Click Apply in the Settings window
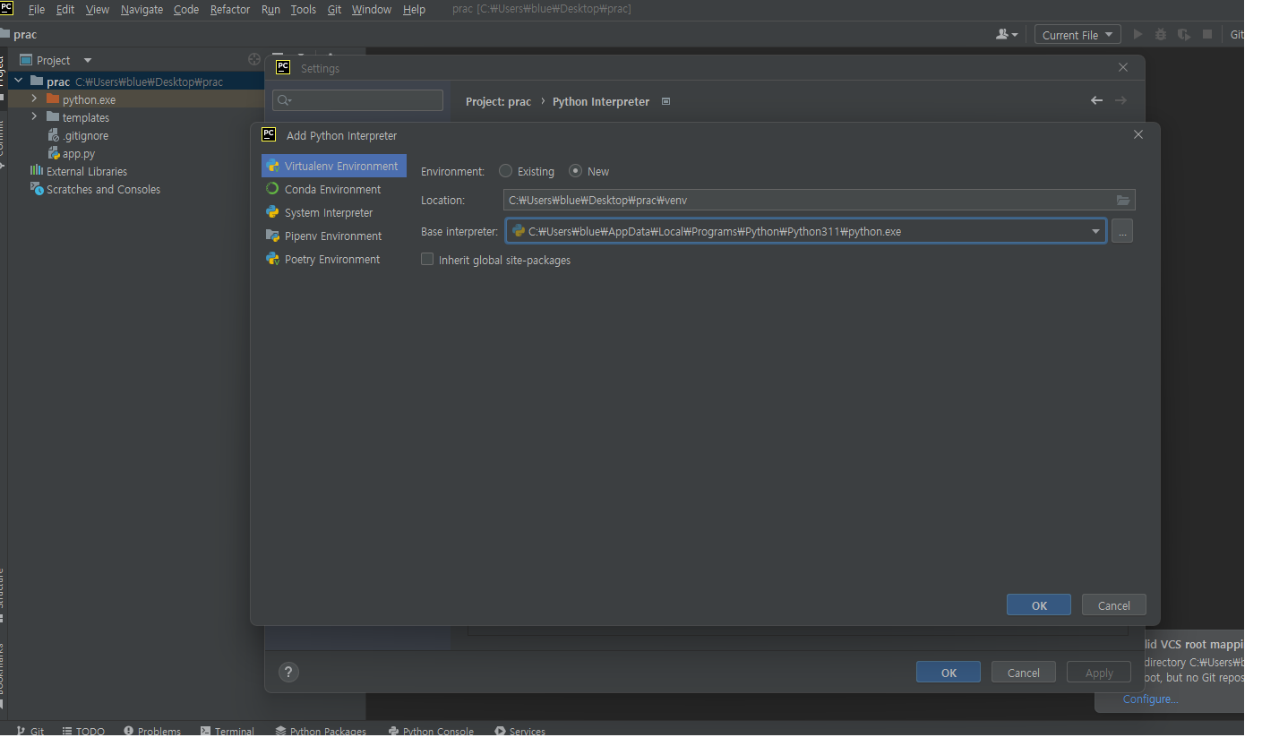The image size is (1262, 746). pyautogui.click(x=1099, y=673)
